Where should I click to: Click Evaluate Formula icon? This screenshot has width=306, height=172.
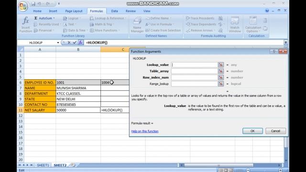pyautogui.click(x=220, y=31)
